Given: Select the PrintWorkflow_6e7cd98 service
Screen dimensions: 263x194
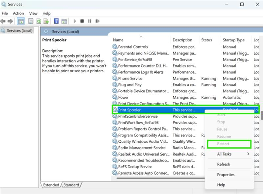Looking at the screenshot, I should click(158, 123).
